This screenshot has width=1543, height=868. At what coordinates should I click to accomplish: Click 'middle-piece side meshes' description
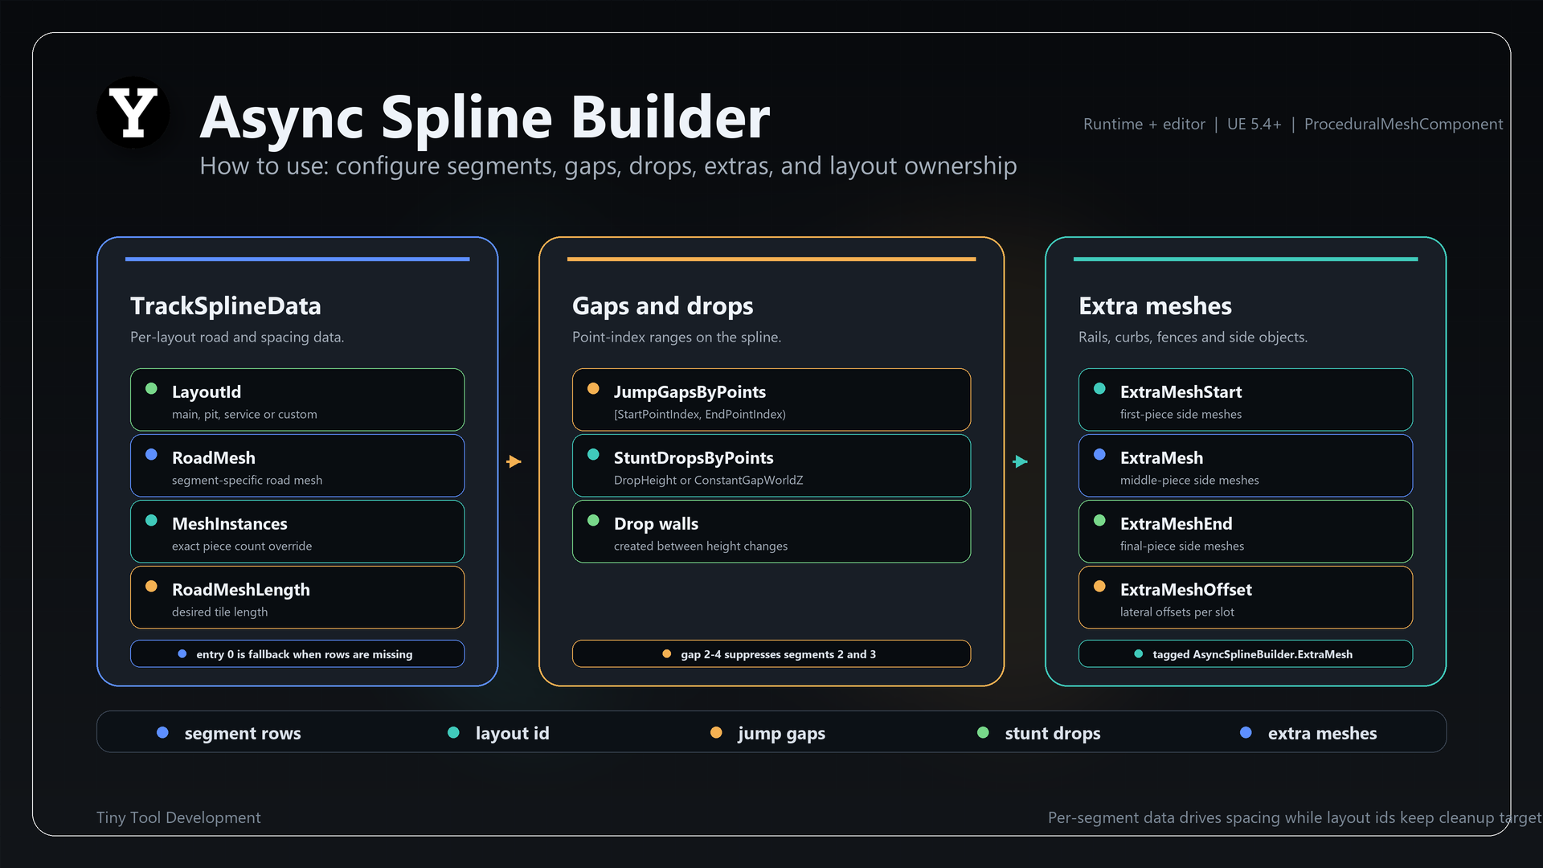pyautogui.click(x=1189, y=480)
